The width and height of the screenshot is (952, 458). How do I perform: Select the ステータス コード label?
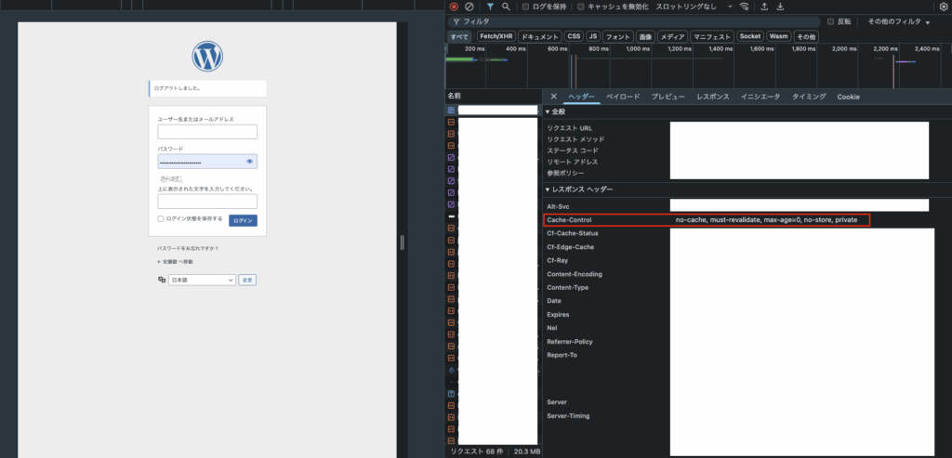click(573, 150)
